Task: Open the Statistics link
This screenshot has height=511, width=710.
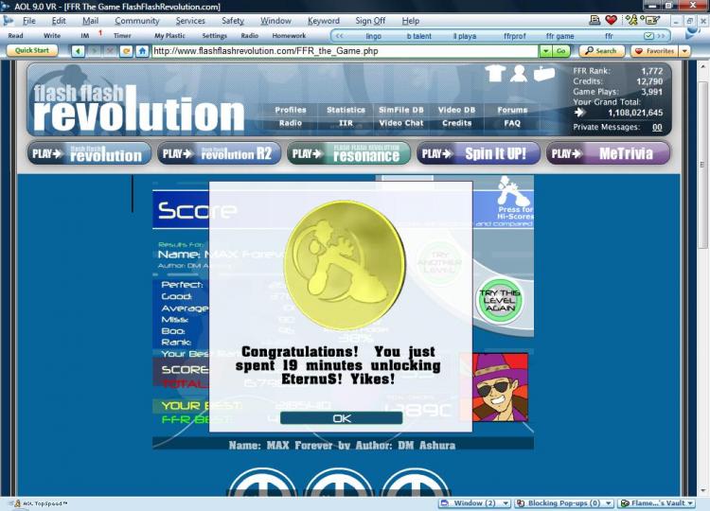Action: pyautogui.click(x=346, y=110)
